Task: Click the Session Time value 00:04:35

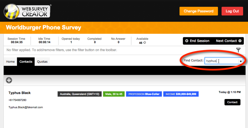Action: (17, 42)
